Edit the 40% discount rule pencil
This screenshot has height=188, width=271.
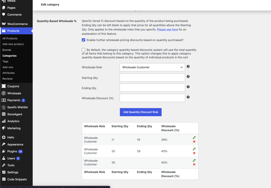coord(194,149)
